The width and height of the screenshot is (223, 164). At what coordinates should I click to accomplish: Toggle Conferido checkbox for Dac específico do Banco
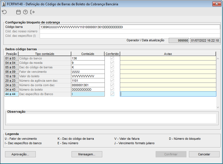pos(112,94)
